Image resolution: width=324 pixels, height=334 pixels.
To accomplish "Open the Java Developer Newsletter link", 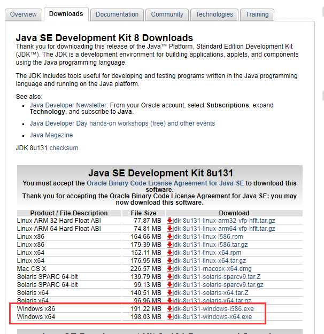I will point(68,105).
